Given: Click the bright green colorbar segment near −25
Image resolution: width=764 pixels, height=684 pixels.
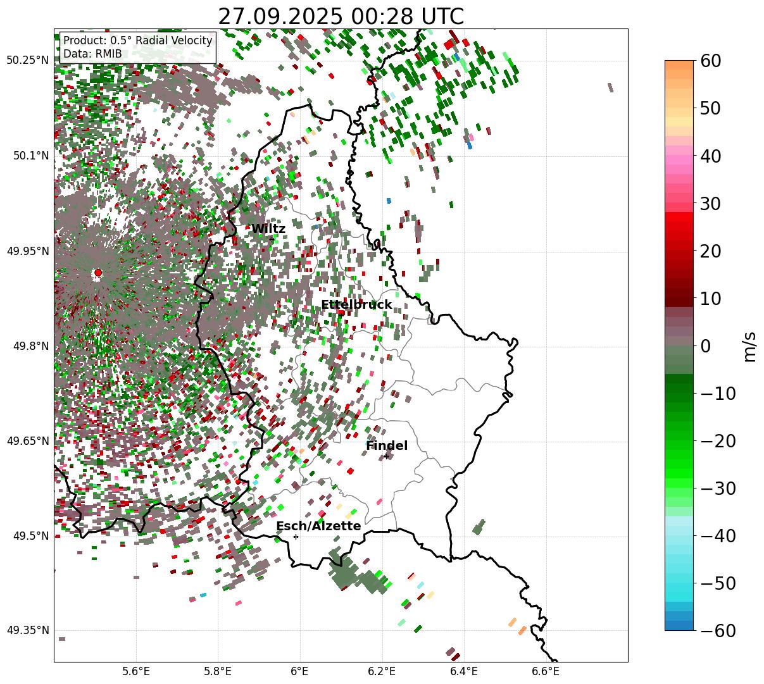Looking at the screenshot, I should pos(679,464).
